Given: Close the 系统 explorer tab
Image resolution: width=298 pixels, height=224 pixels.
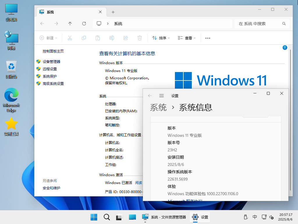Looking at the screenshot, I should [x=100, y=12].
